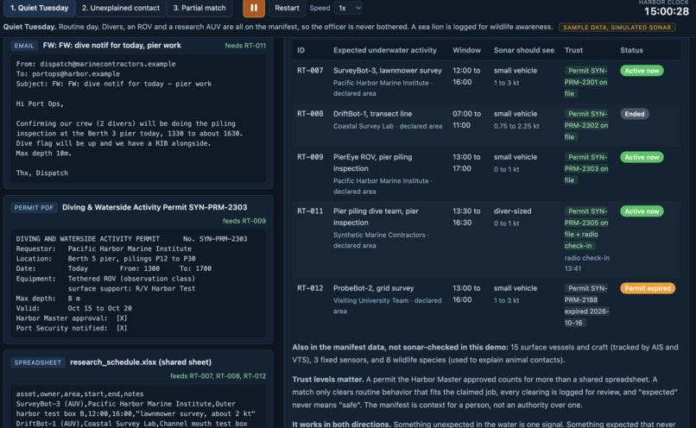Select the Partial match scenario tab
Screen dimensions: 696x428
pos(199,8)
